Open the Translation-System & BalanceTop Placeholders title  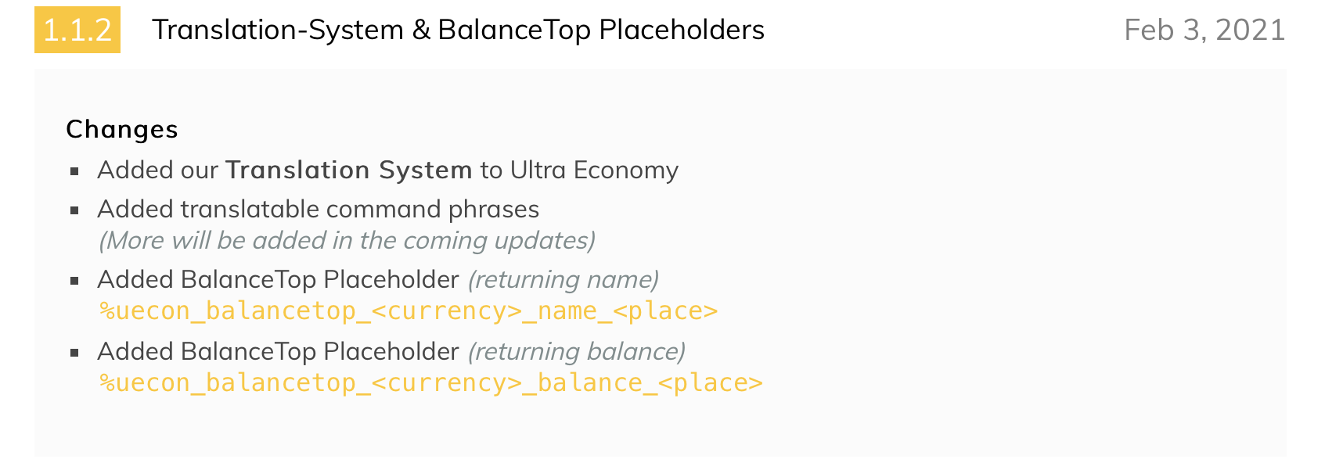tap(458, 30)
